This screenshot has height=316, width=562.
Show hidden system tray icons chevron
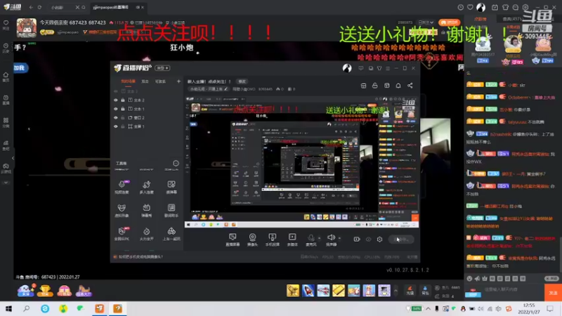pyautogui.click(x=428, y=308)
